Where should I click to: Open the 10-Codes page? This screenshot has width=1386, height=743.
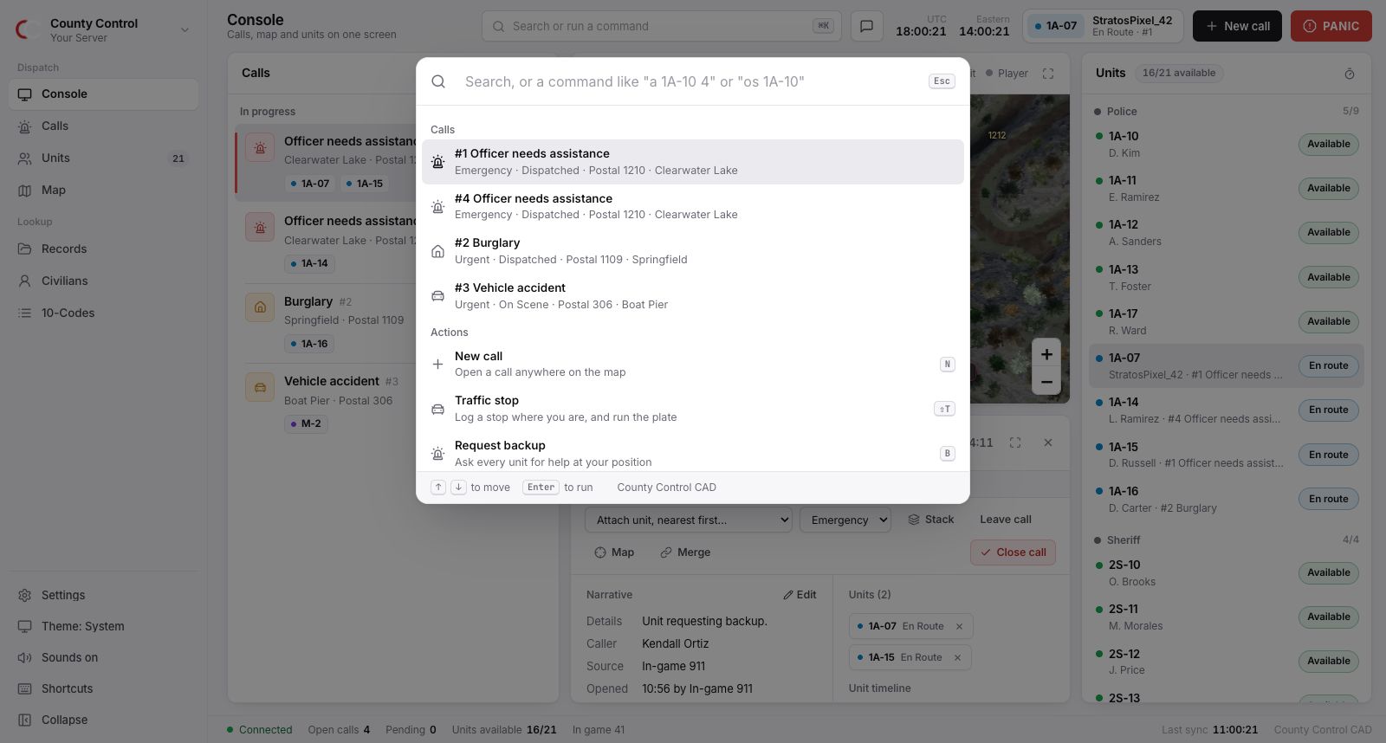click(x=104, y=313)
